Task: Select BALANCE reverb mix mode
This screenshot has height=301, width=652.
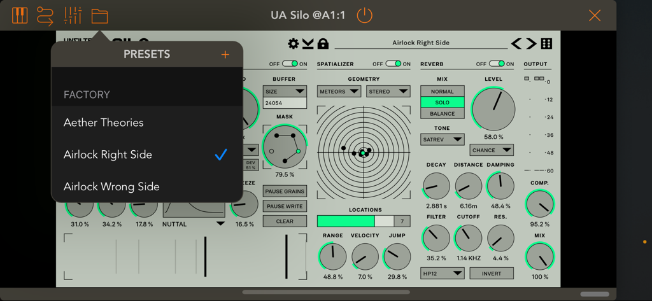Action: [x=443, y=113]
